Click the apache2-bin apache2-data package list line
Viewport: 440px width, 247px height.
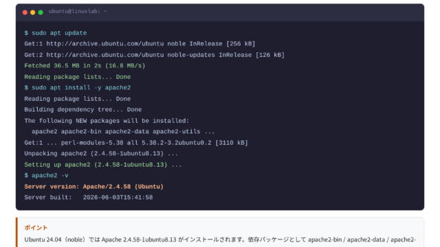[123, 132]
